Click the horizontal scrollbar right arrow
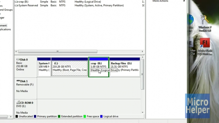 142,52
